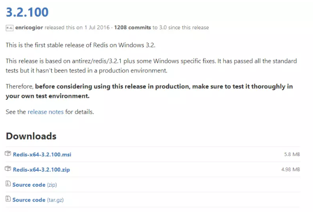Screen dimensions: 313x214
Task: Open enricogior's user profile link
Action: pos(29,27)
